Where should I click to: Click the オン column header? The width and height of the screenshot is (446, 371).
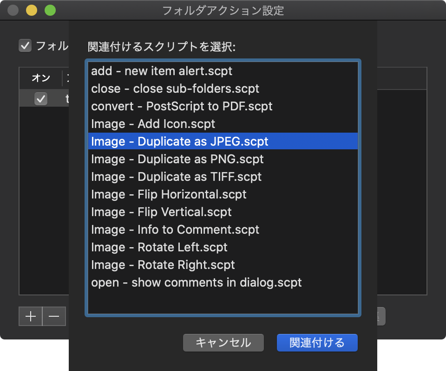click(41, 78)
